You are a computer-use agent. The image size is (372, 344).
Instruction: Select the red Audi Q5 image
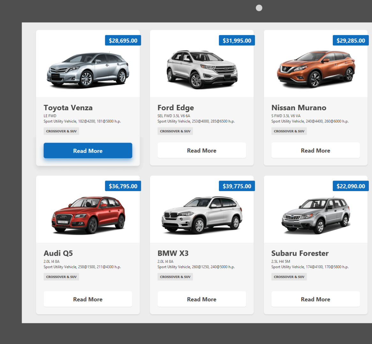[88, 215]
